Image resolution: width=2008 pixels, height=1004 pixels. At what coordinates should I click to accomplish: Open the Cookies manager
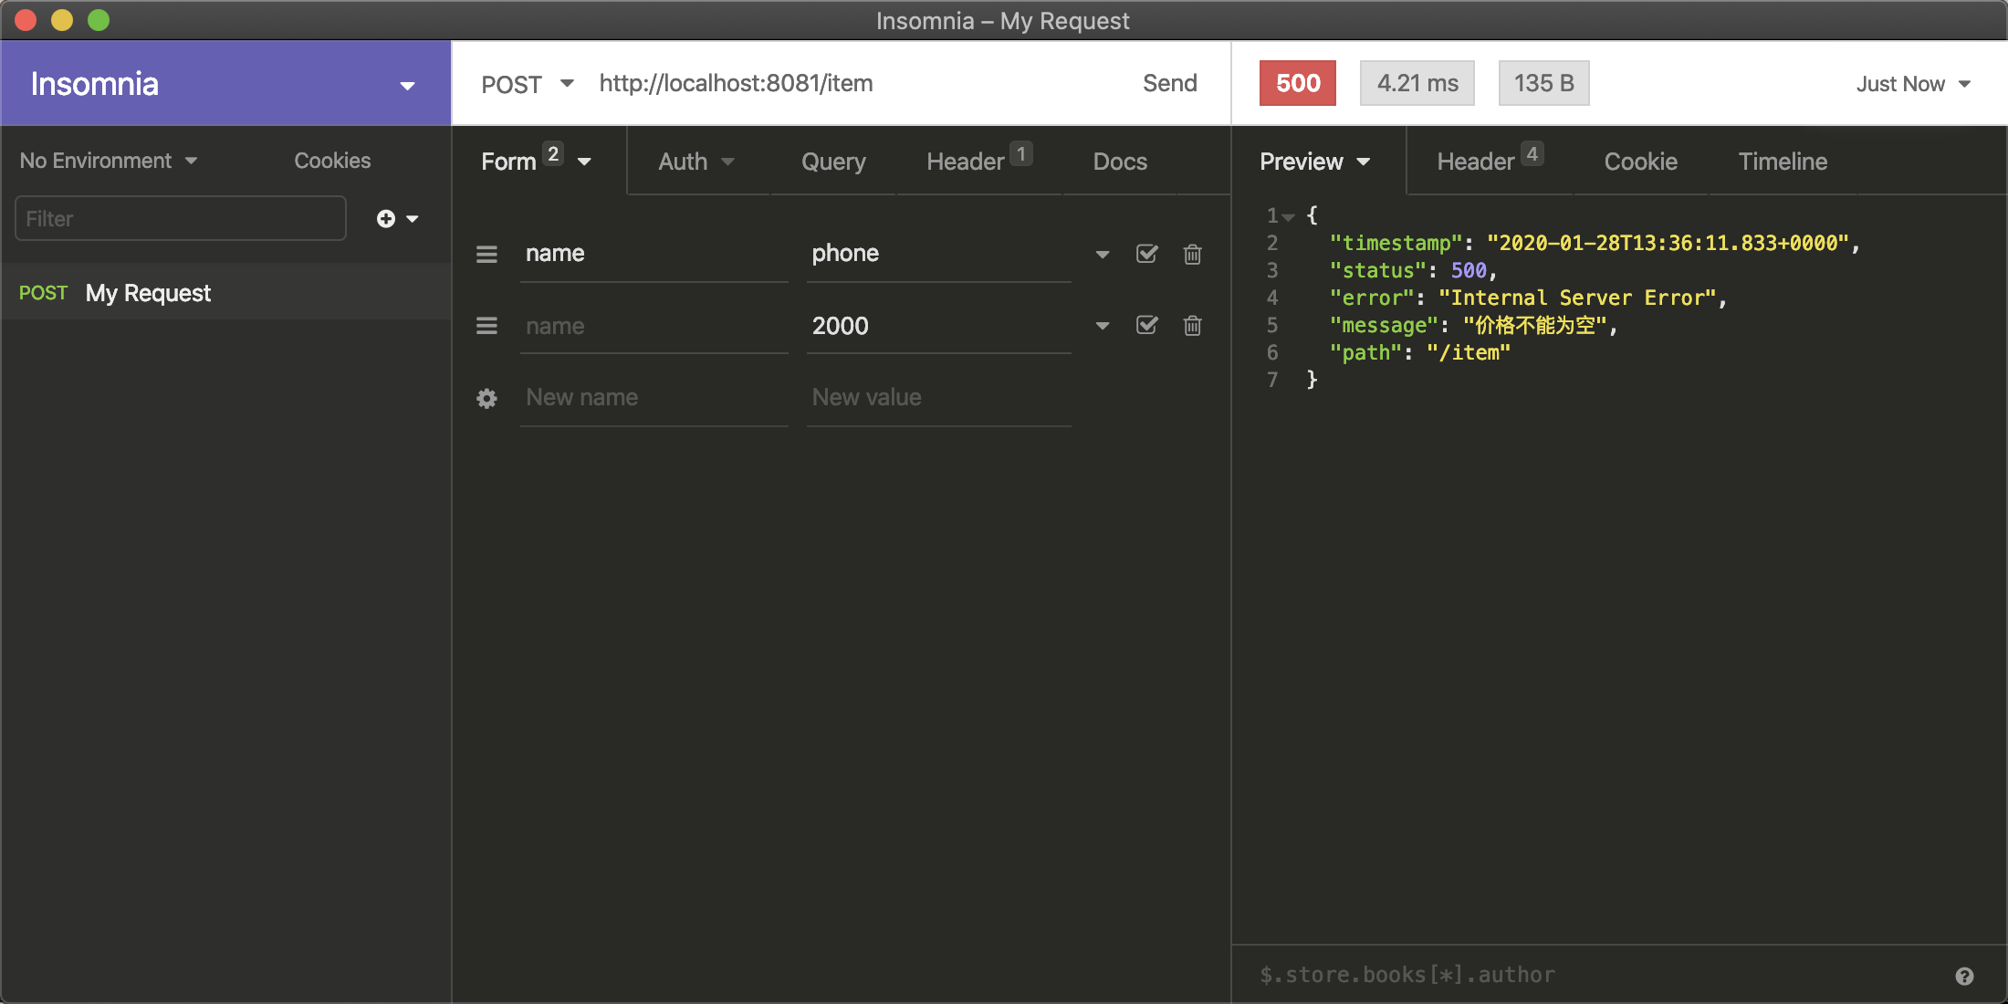coord(332,161)
